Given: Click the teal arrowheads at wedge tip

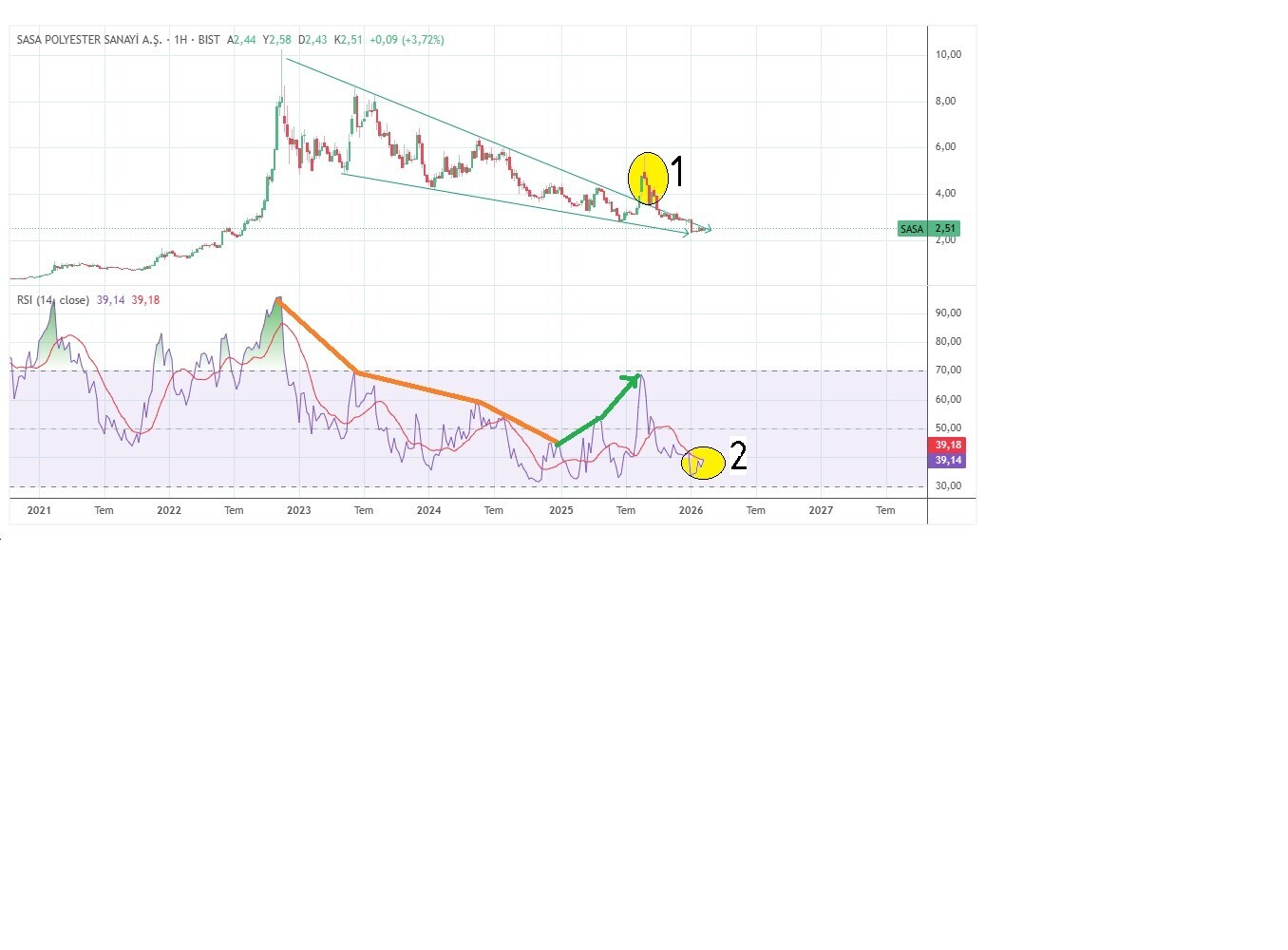Looking at the screenshot, I should [699, 230].
